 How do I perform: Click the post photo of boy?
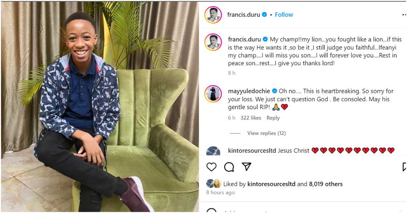point(100,106)
